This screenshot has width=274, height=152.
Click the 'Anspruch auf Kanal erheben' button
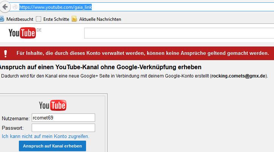click(x=52, y=146)
